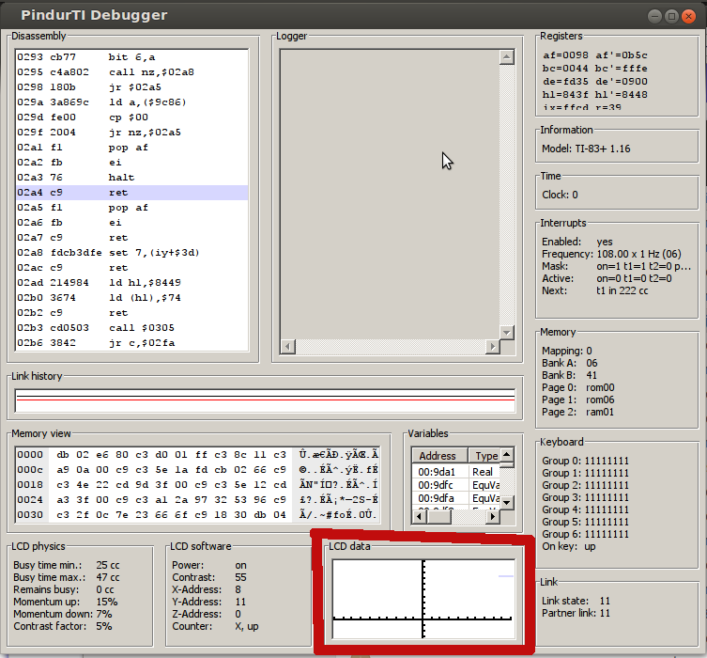Viewport: 707px width, 658px height.
Task: Select variable row 00:9dfc
Action: coord(456,485)
